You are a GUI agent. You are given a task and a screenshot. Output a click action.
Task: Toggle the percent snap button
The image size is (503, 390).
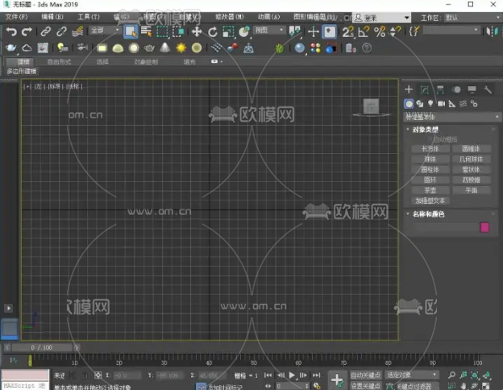379,32
